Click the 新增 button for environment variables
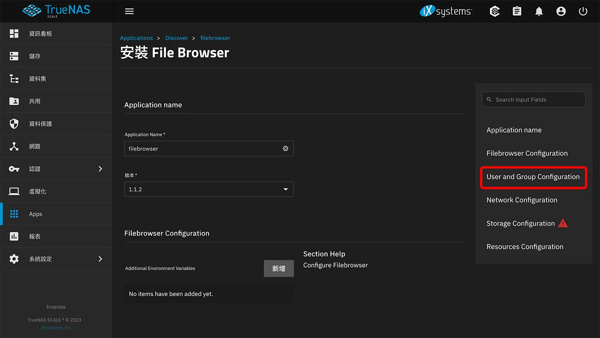This screenshot has width=600, height=338. pyautogui.click(x=278, y=269)
